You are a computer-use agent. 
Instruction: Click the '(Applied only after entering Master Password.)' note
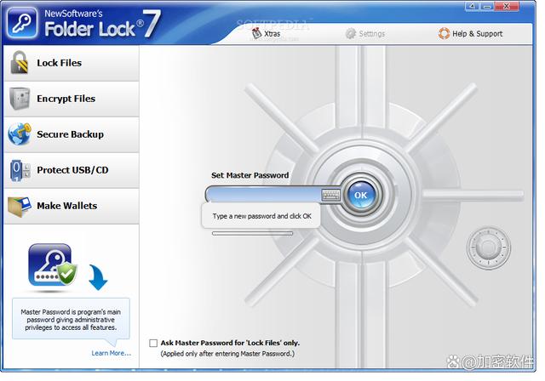(x=227, y=354)
